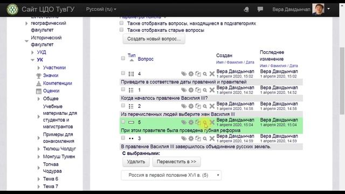Edit question 5 via gear icon
The width and height of the screenshot is (345, 194).
(x=191, y=122)
